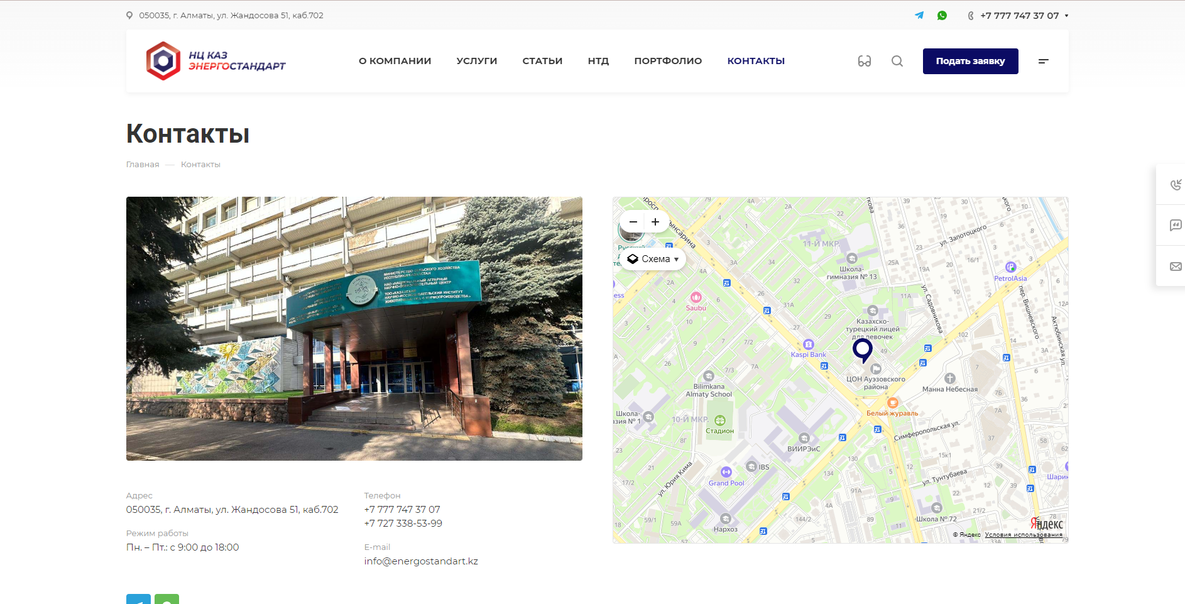The width and height of the screenshot is (1185, 604).
Task: Toggle the glasses accessibility mode icon
Action: click(865, 61)
